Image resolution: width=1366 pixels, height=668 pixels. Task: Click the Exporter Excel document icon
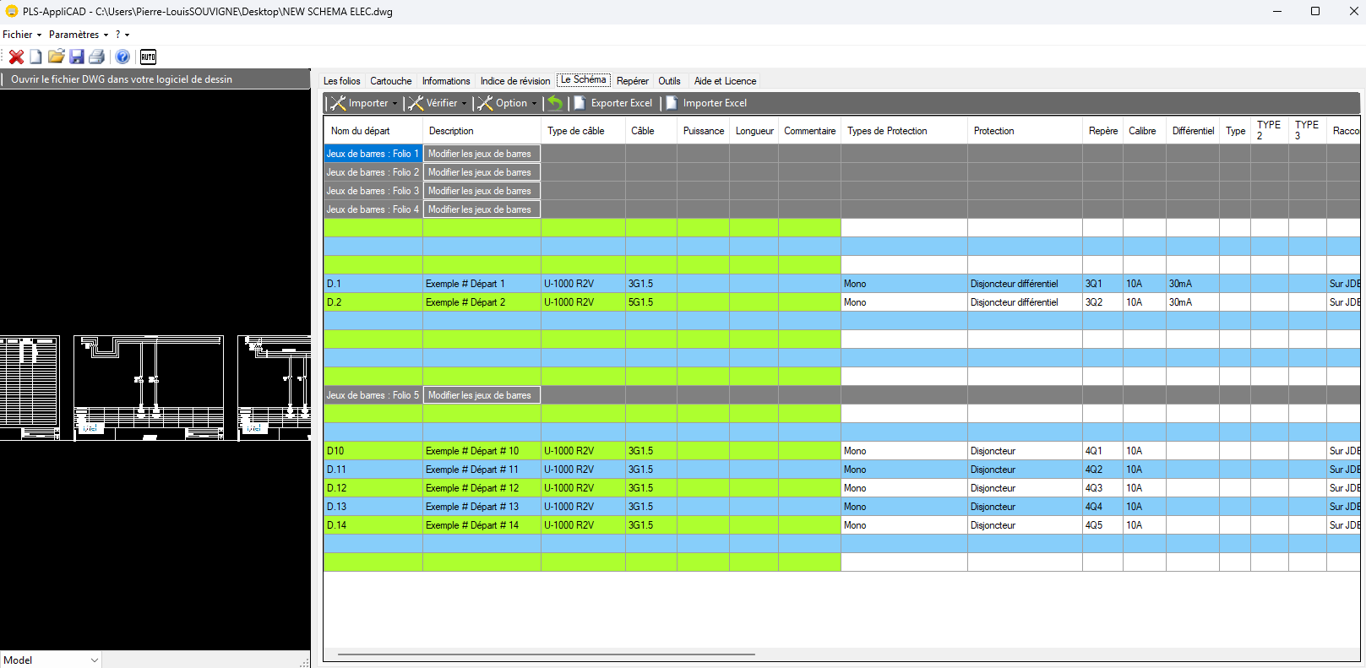click(x=580, y=103)
